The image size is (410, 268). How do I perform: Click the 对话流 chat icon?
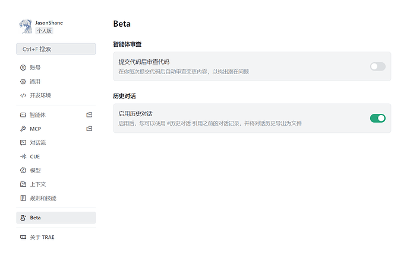pyautogui.click(x=23, y=142)
